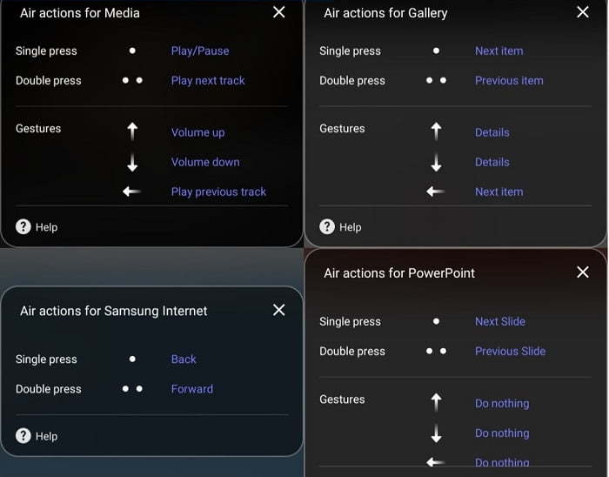Close the Air actions for Samsung Internet panel
609x477 pixels.
[279, 310]
